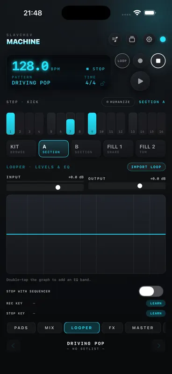Screen dimensions: 172x374
Task: Toggle kick step 9
Action: (92, 123)
